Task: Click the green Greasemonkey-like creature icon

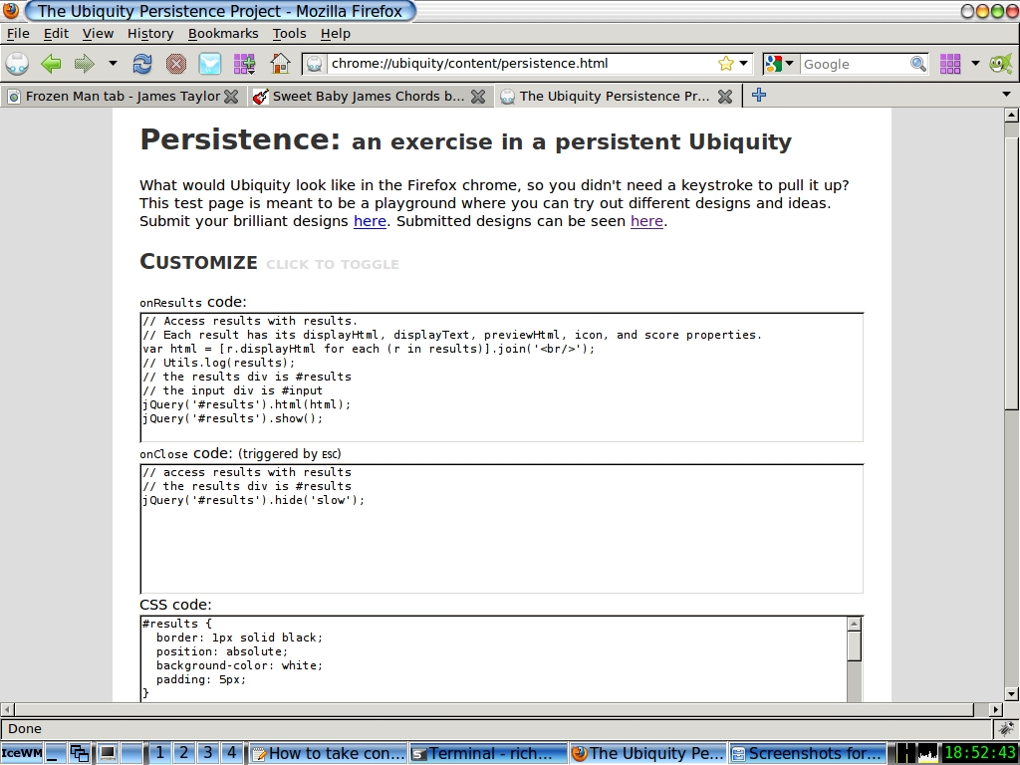Action: click(x=1000, y=64)
